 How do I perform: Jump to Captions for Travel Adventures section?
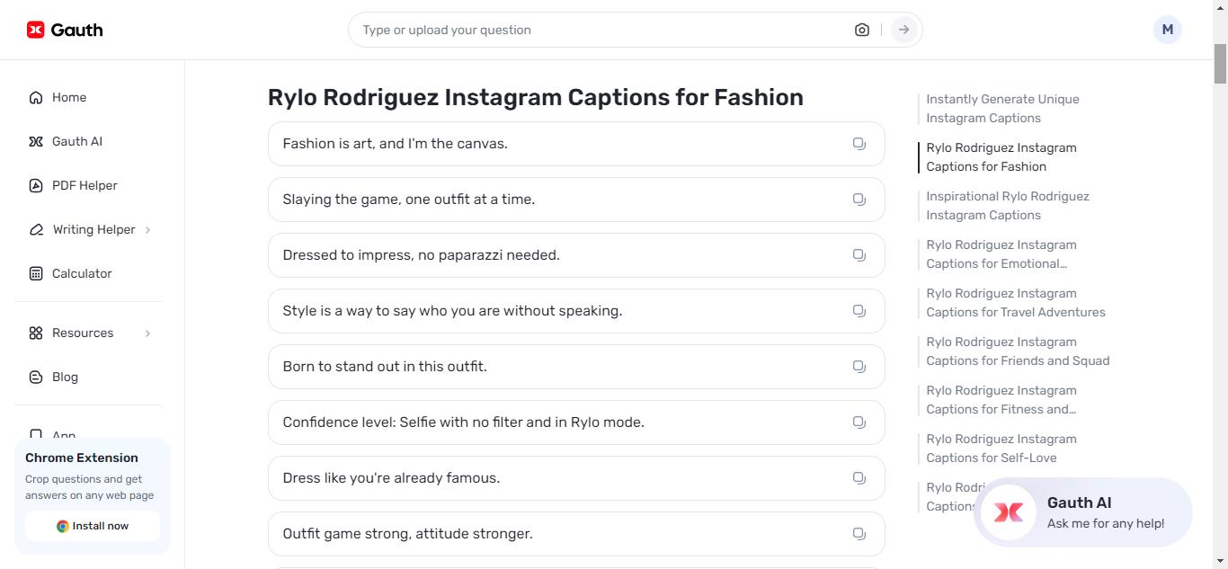pos(1015,303)
